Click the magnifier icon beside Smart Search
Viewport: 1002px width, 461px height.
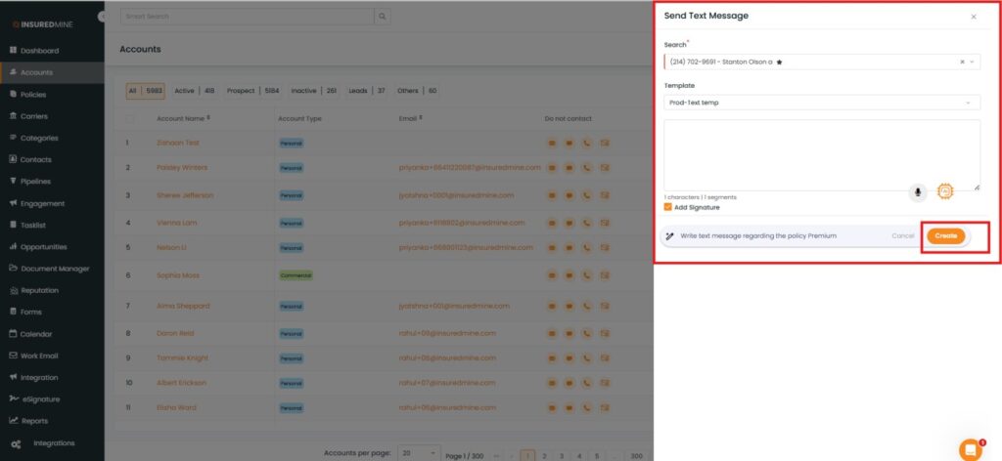382,17
